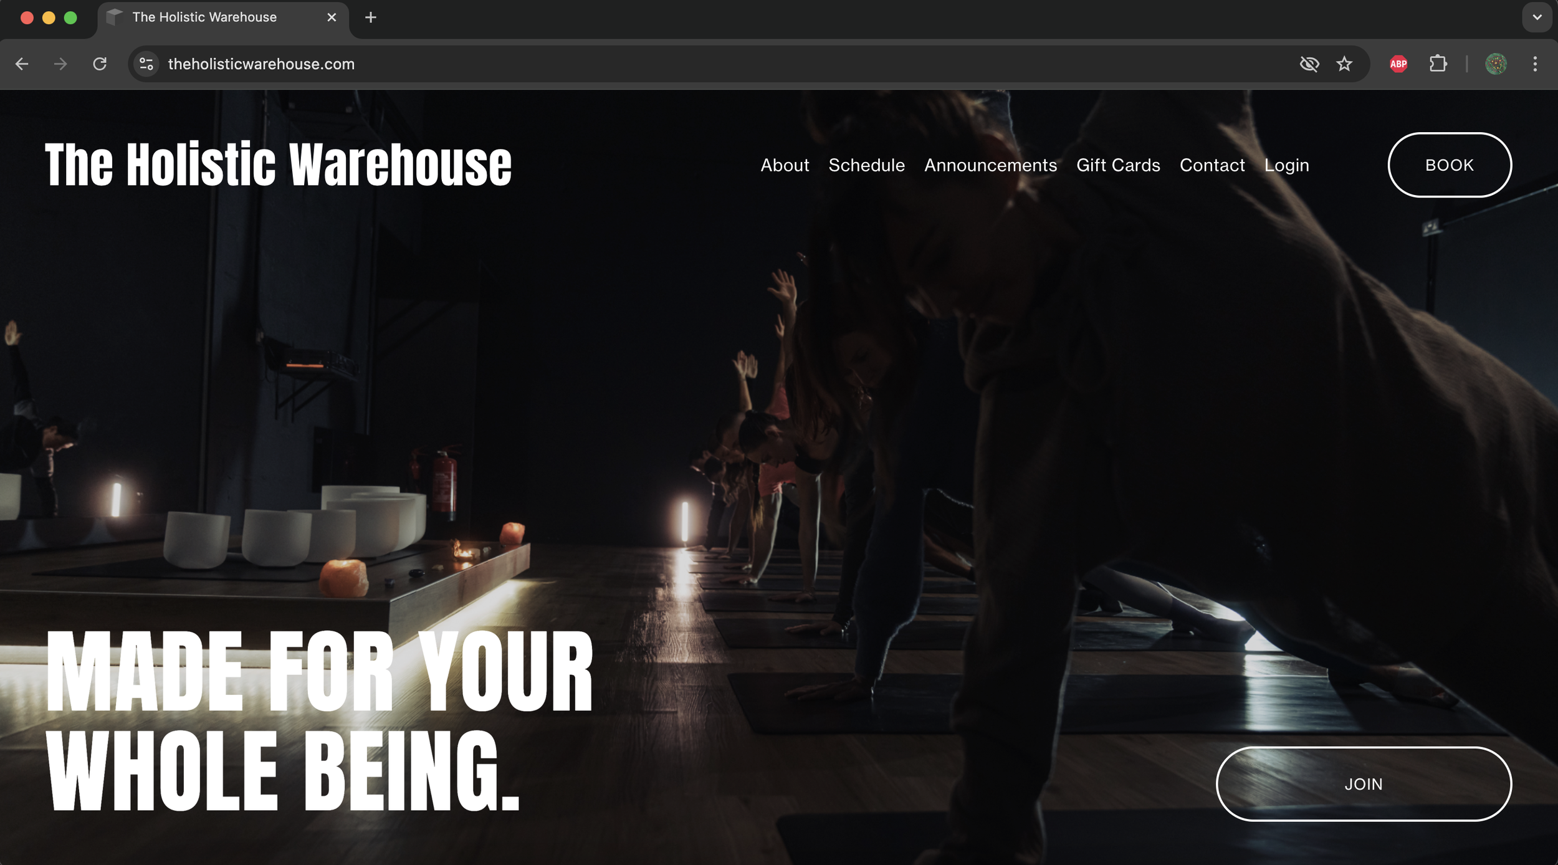Click the crossed-out eye tracking icon
Image resolution: width=1558 pixels, height=865 pixels.
coord(1309,64)
